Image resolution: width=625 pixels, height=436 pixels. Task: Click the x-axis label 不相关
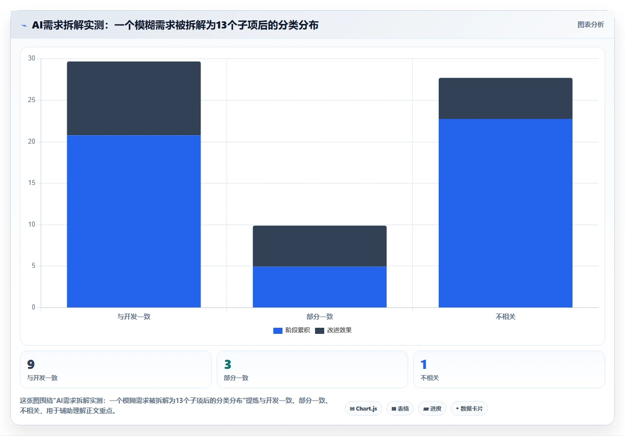[x=505, y=317]
